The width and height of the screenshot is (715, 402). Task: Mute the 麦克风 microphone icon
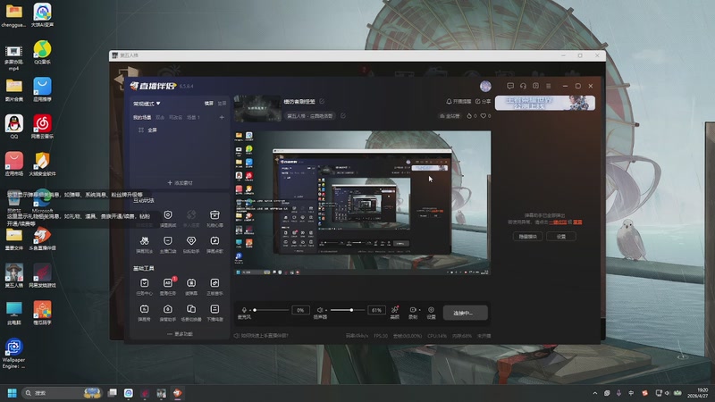click(244, 310)
